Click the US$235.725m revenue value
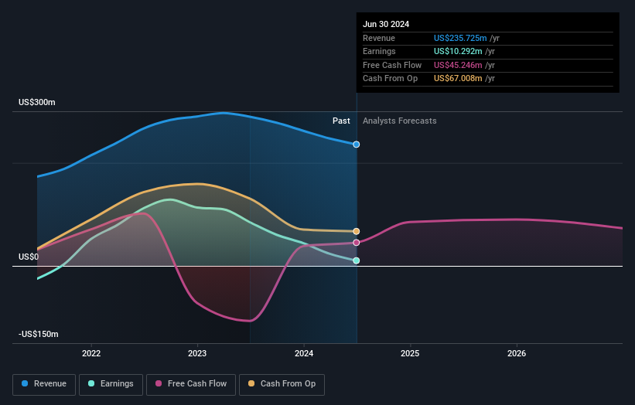The height and width of the screenshot is (405, 635). click(460, 38)
